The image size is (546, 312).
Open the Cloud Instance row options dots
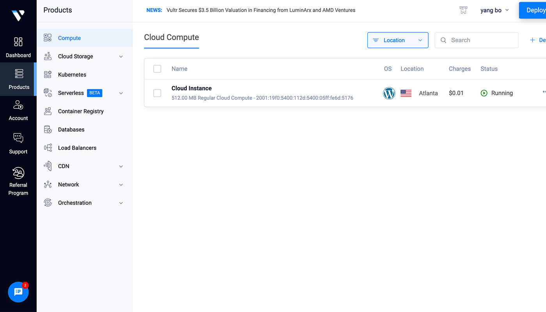[544, 92]
